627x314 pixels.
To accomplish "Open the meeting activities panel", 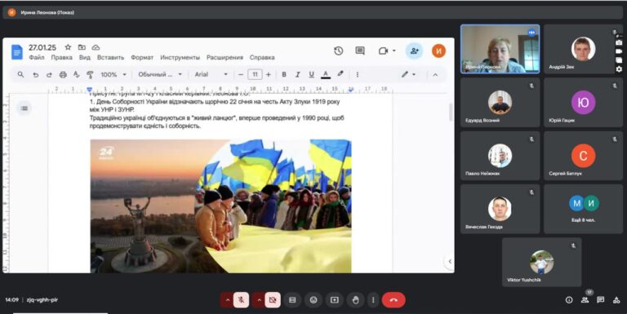I will click(x=616, y=300).
